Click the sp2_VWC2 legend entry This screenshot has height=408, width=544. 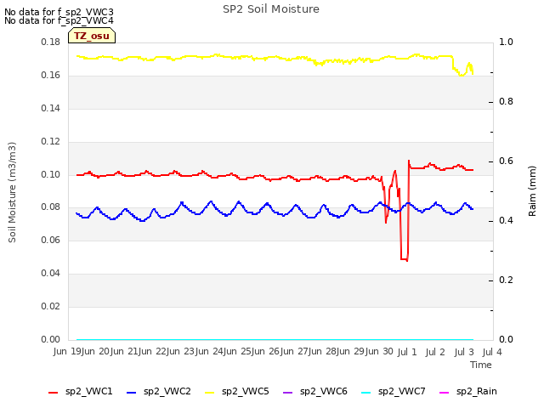159,391
